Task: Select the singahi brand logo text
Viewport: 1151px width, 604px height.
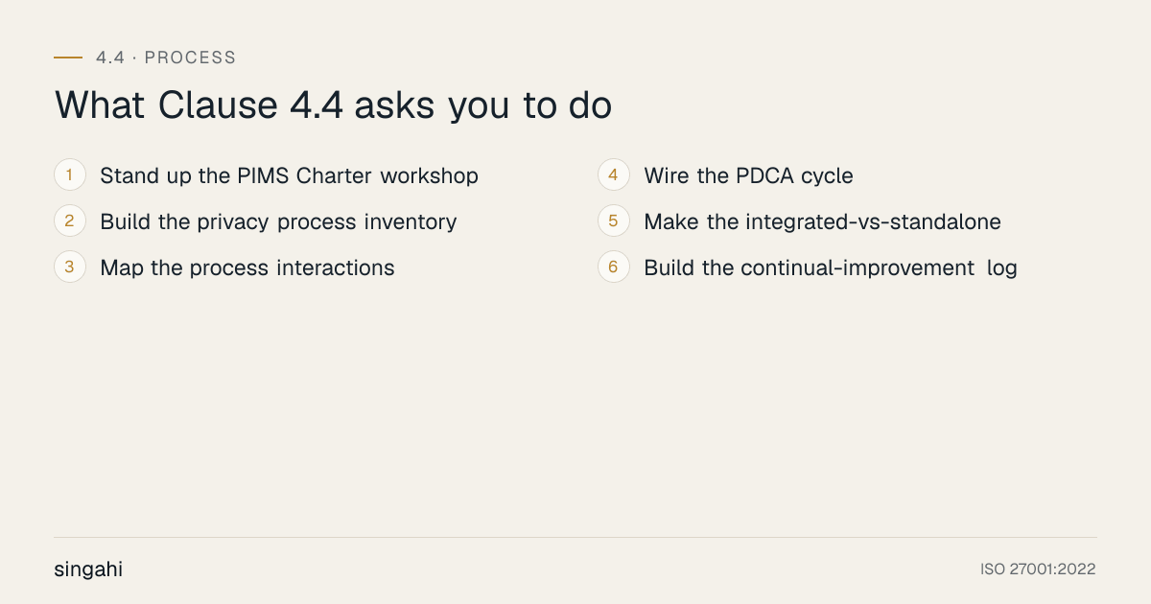Action: (x=88, y=569)
